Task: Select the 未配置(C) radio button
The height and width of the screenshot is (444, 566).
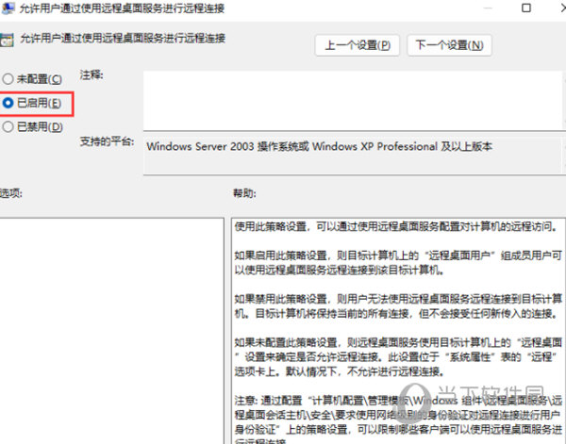Action: (8, 79)
